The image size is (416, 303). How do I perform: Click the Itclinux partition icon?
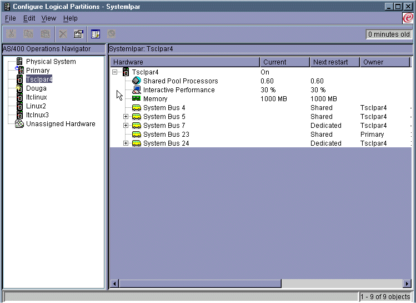click(x=19, y=97)
